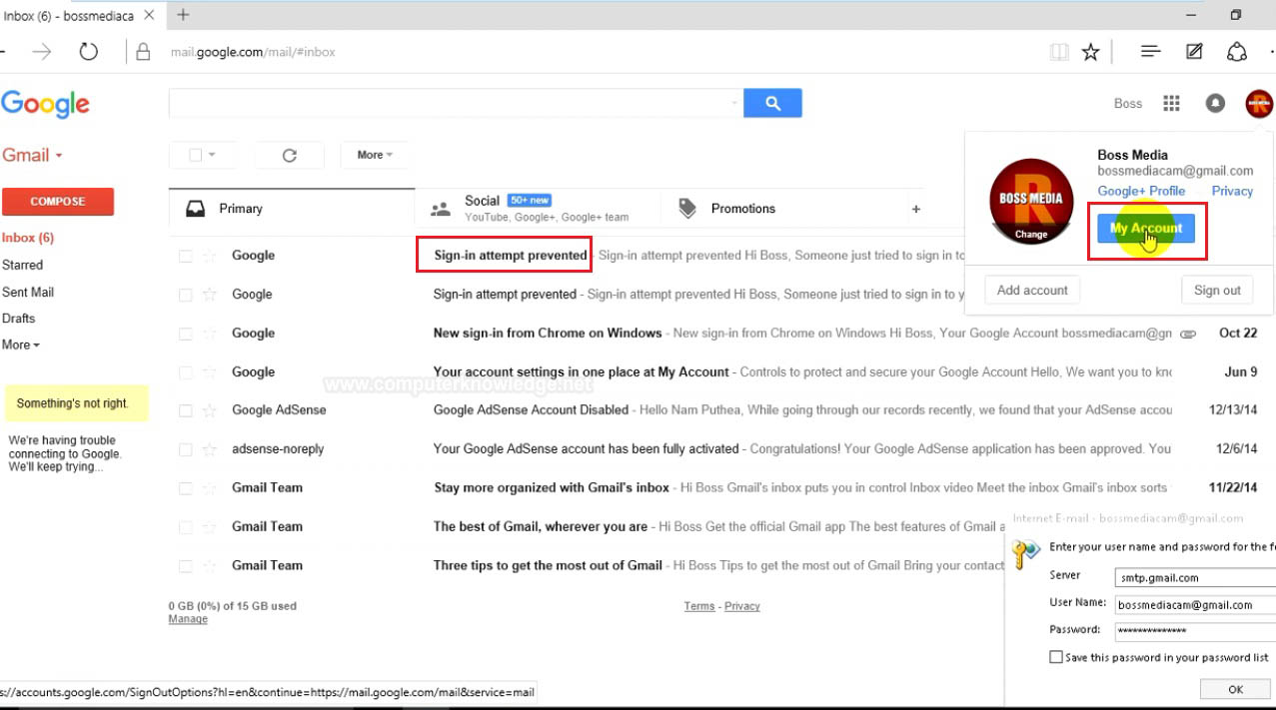Click OK in the Internet E-mail dialog
1276x710 pixels.
pyautogui.click(x=1236, y=690)
